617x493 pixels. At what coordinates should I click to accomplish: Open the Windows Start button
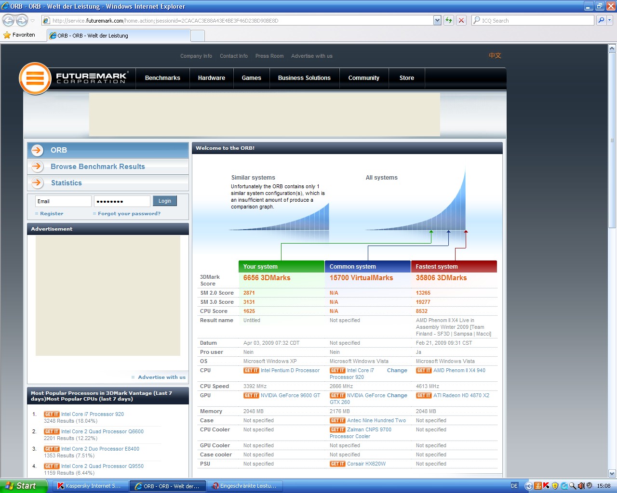24,486
